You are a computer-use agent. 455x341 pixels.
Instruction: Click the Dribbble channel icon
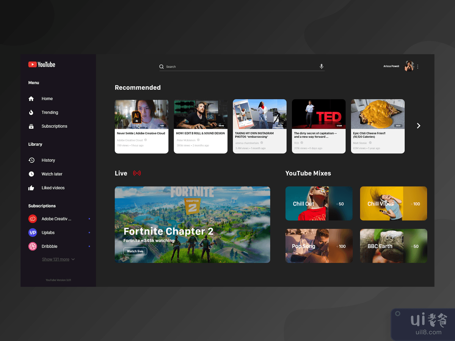pos(33,246)
